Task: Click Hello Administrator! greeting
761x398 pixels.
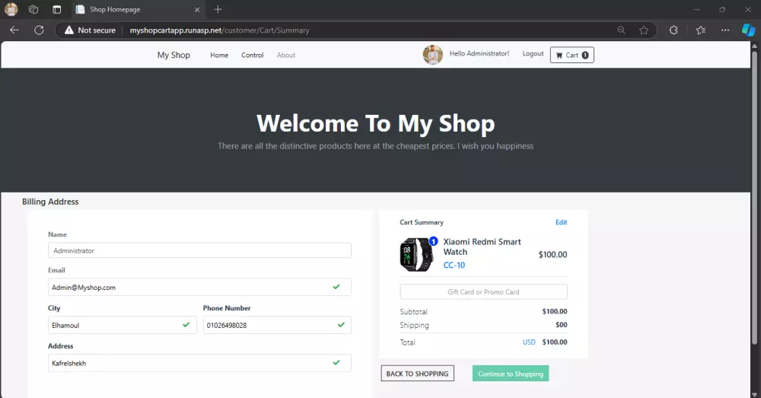Action: point(479,53)
